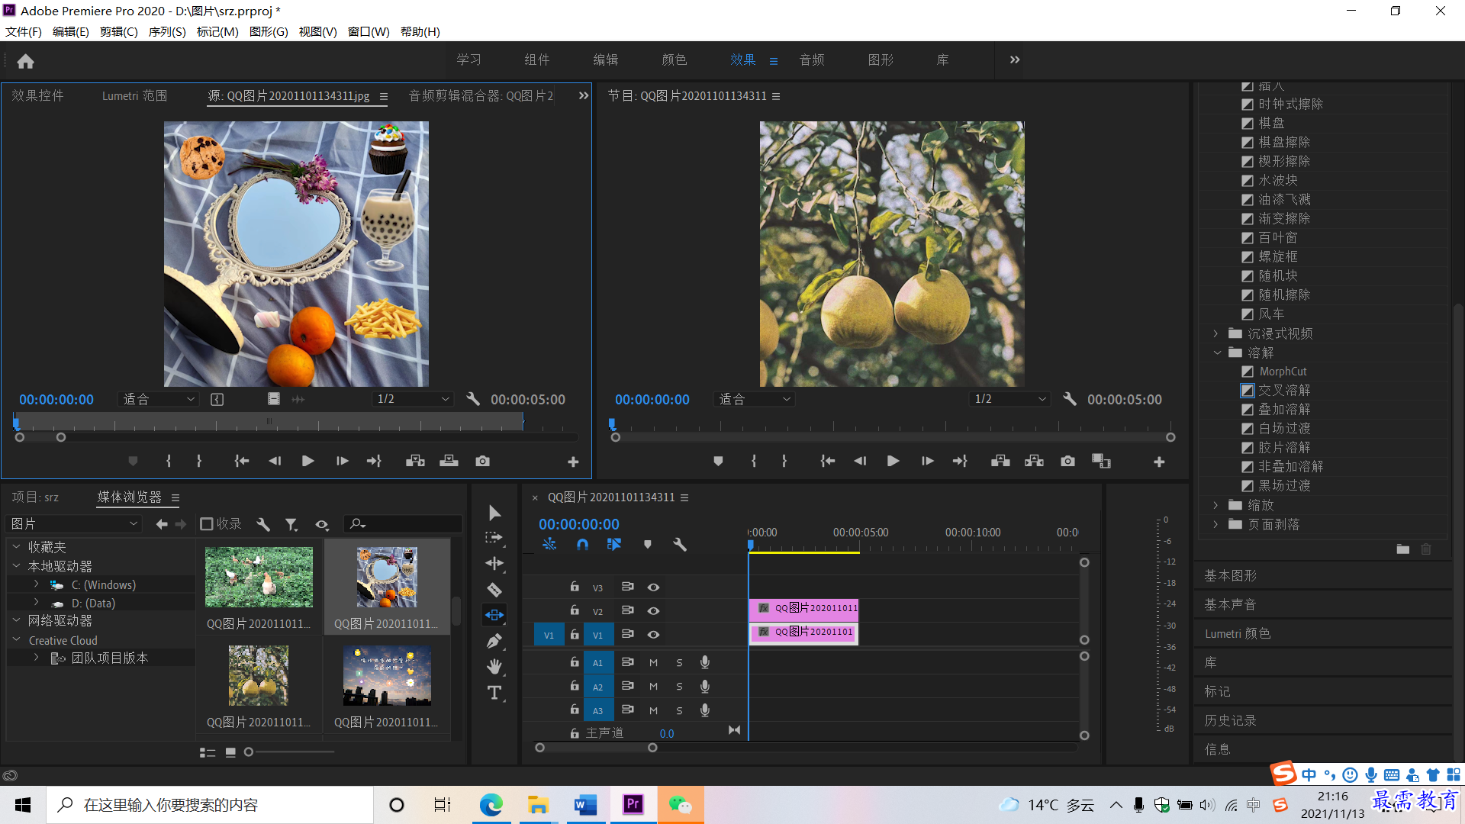
Task: Expand the 沉浸式视频 effects folder
Action: (1215, 333)
